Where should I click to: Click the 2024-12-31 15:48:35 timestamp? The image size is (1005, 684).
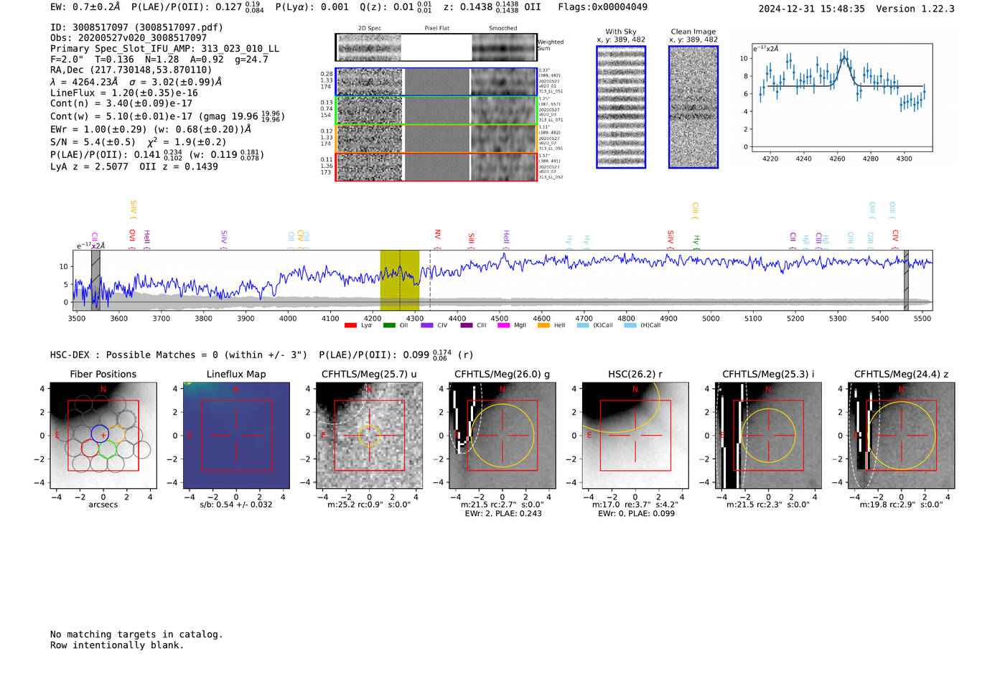pyautogui.click(x=811, y=9)
